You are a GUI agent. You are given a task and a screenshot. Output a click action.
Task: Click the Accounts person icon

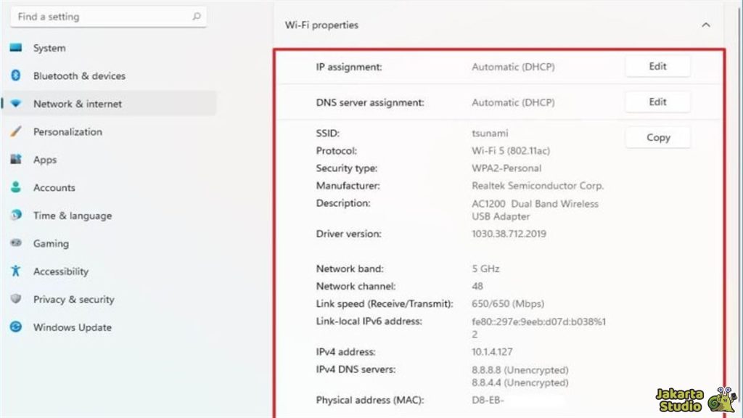click(x=17, y=187)
